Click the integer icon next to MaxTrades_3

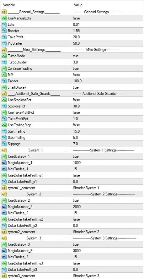tap(4, 257)
